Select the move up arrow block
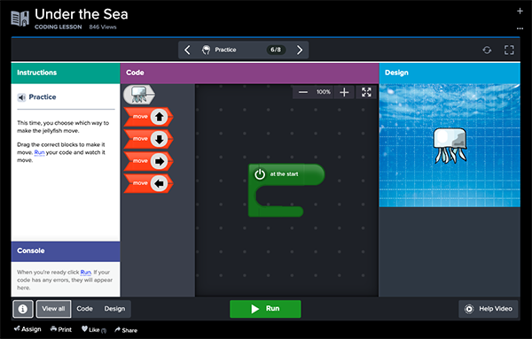This screenshot has width=532, height=339. click(149, 117)
